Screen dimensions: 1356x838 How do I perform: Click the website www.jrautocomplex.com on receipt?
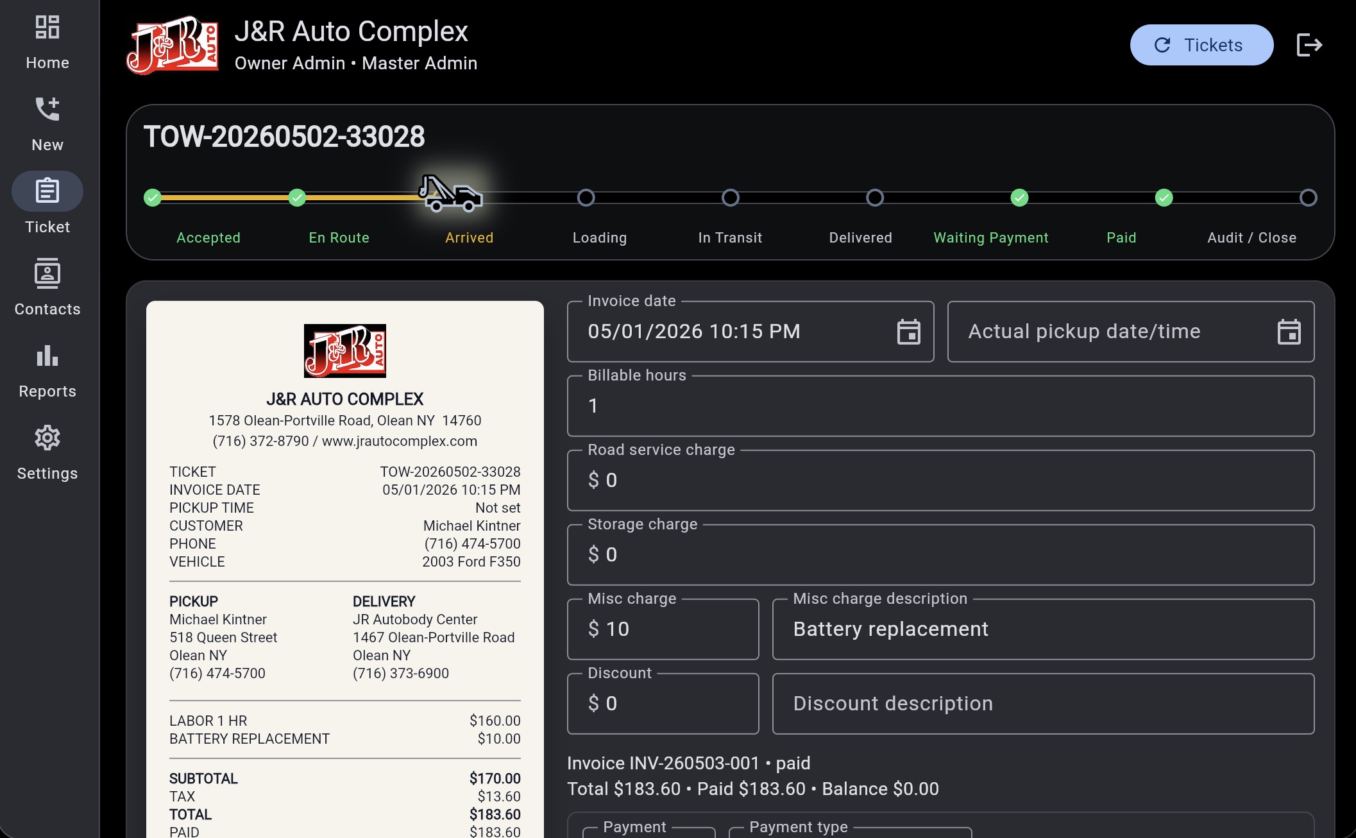point(400,441)
